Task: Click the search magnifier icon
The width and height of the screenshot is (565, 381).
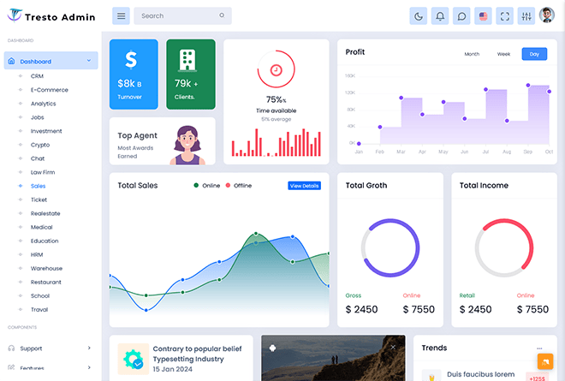Action: (223, 15)
